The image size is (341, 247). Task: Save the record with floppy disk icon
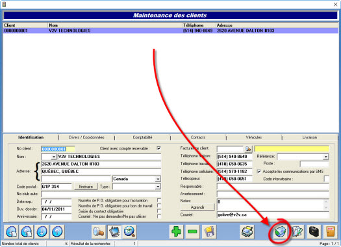coord(208,231)
